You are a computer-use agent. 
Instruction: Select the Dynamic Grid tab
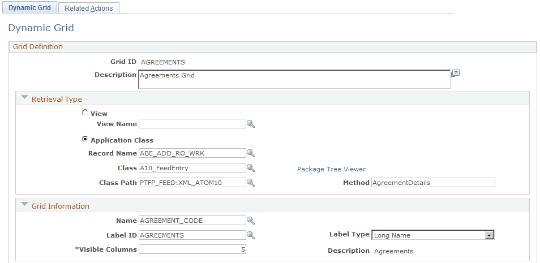click(x=29, y=8)
